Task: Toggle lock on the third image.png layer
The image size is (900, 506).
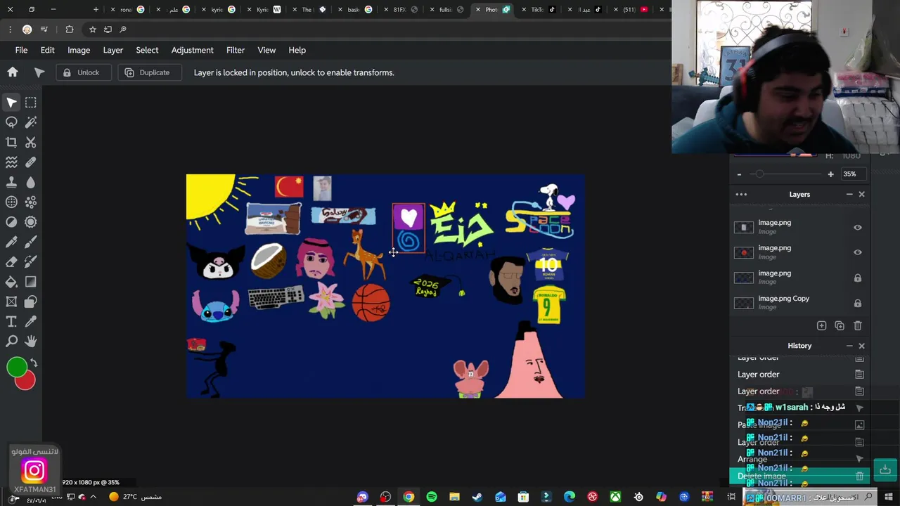Action: [858, 278]
